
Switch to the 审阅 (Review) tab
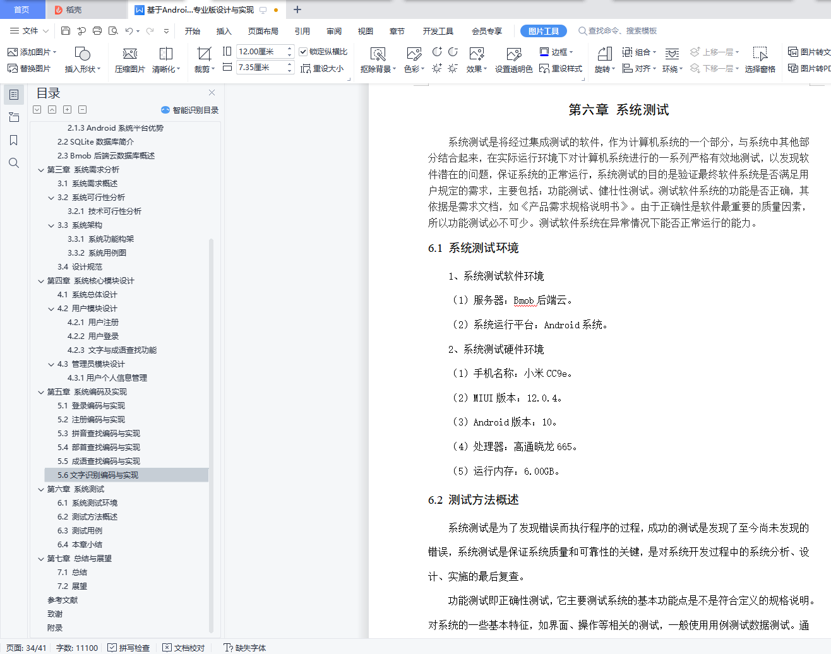pos(334,31)
